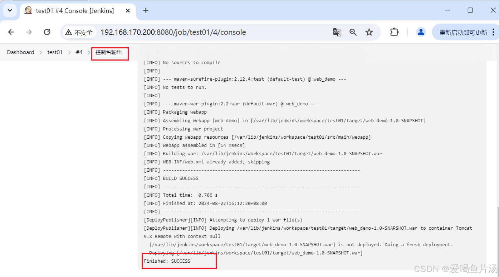Reload the Jenkins console page

pos(47,32)
